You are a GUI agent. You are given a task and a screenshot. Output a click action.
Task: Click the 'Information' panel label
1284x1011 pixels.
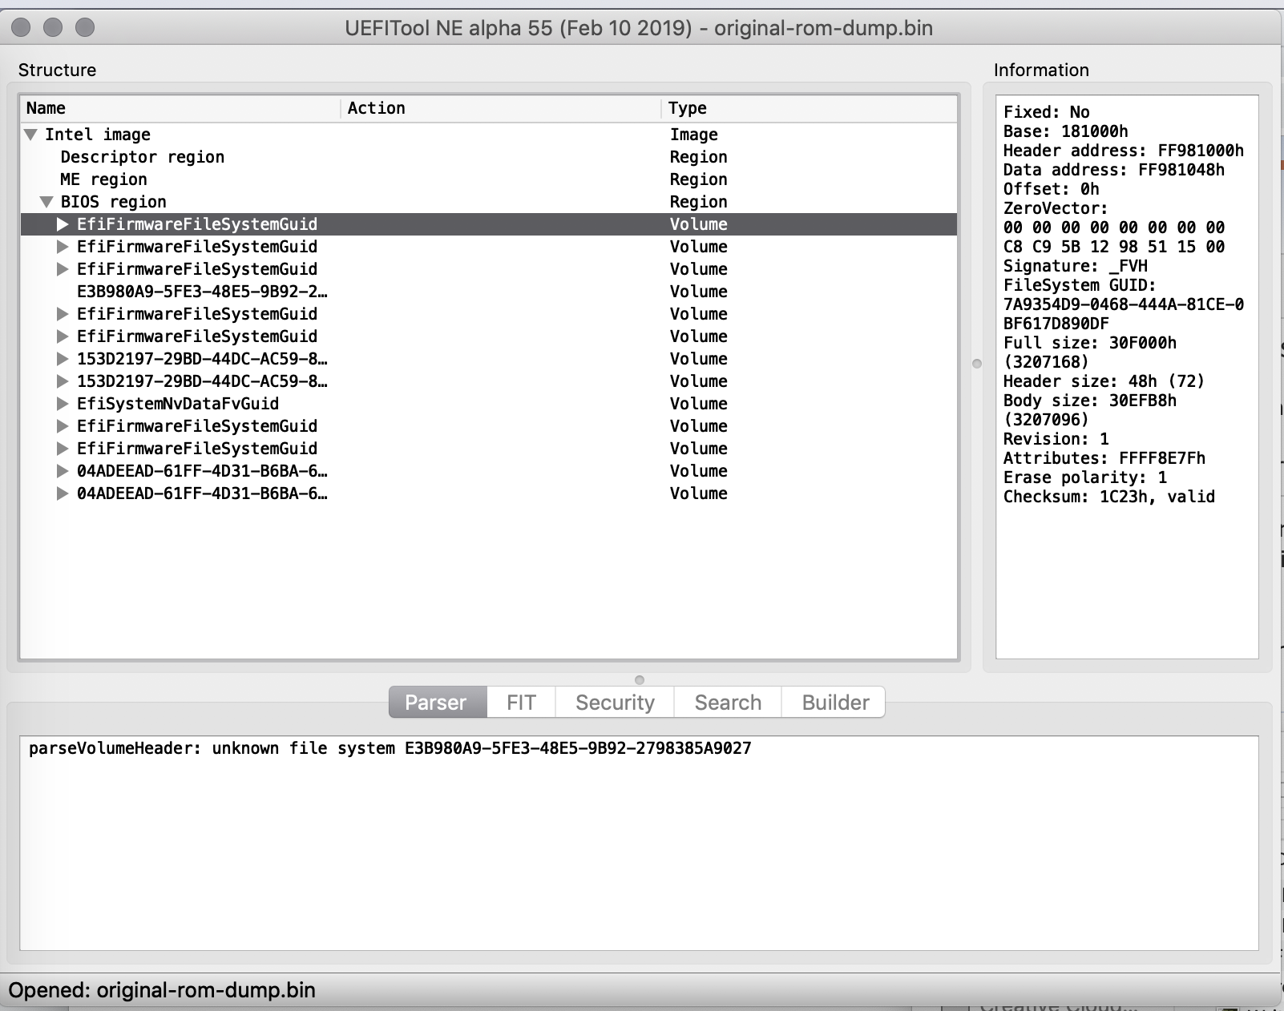click(x=1041, y=70)
